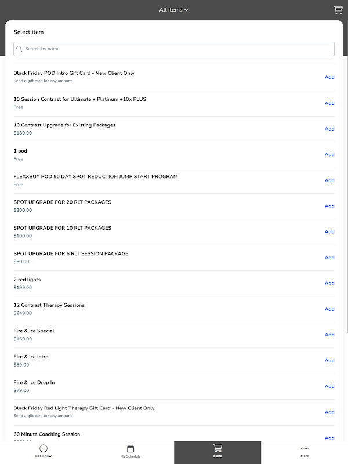This screenshot has height=464, width=348.
Task: Open the More options ellipsis icon
Action: [x=304, y=448]
